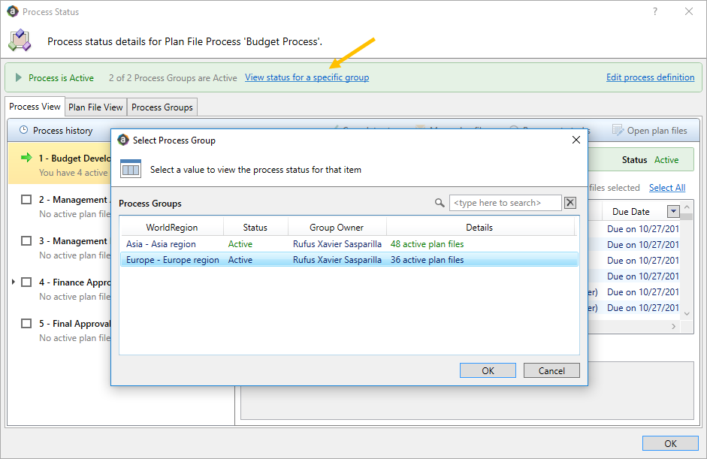This screenshot has height=459, width=707.
Task: Open the Edit process definition link
Action: coord(650,77)
